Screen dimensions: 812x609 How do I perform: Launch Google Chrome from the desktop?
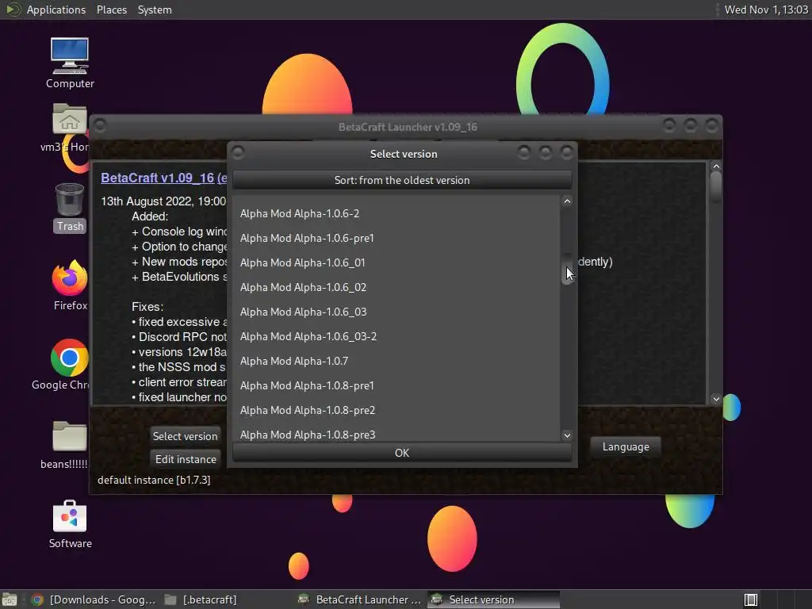70,358
